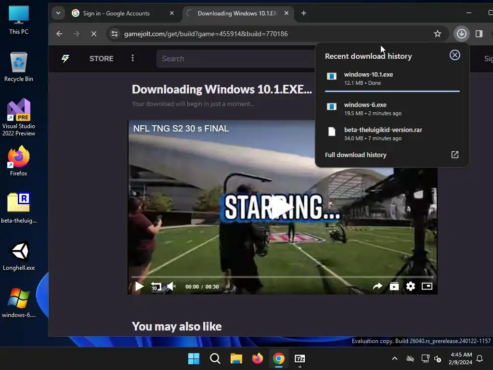Go back to the previous page

(x=59, y=34)
